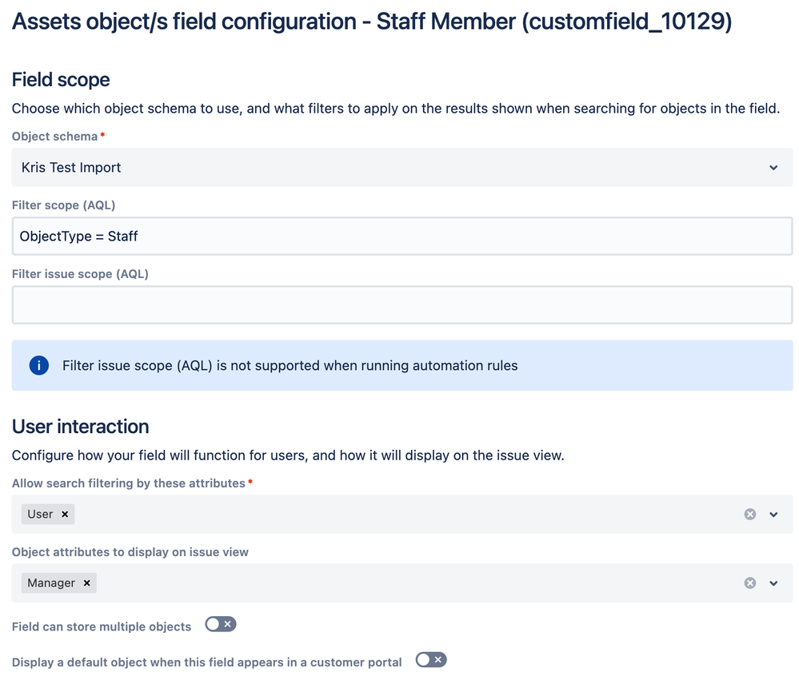Click the Field scope heading
Viewport: 799px width, 680px height.
pos(61,80)
